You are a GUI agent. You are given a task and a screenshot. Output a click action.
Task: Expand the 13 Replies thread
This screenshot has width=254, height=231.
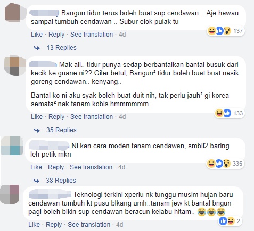pyautogui.click(x=61, y=48)
